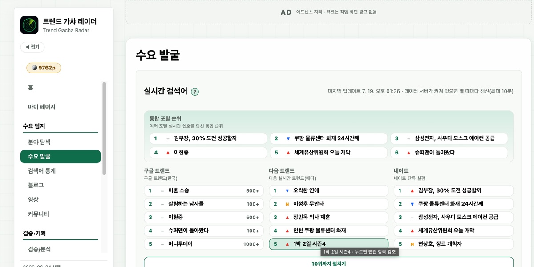
Task: Click the 9762p points coin badge
Action: (x=44, y=68)
